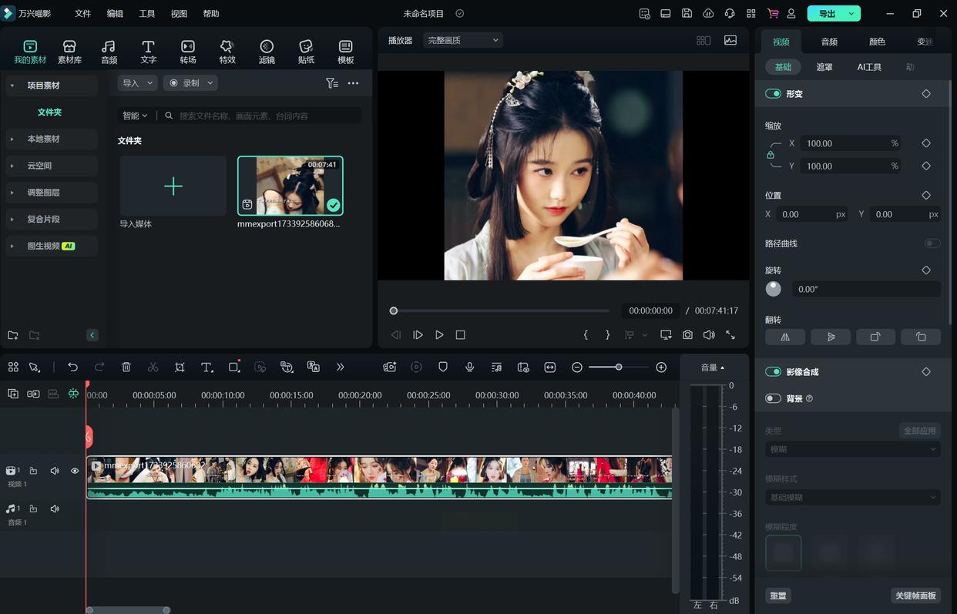This screenshot has height=614, width=957.
Task: Take a snapshot with the camera icon
Action: [687, 335]
